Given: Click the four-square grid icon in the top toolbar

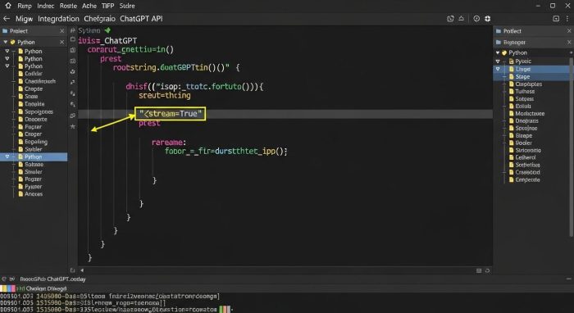Looking at the screenshot, I should [487, 19].
